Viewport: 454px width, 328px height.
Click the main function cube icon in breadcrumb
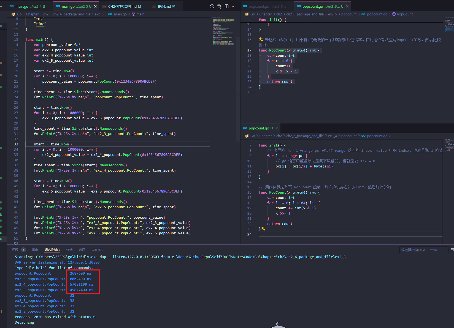pos(133,14)
